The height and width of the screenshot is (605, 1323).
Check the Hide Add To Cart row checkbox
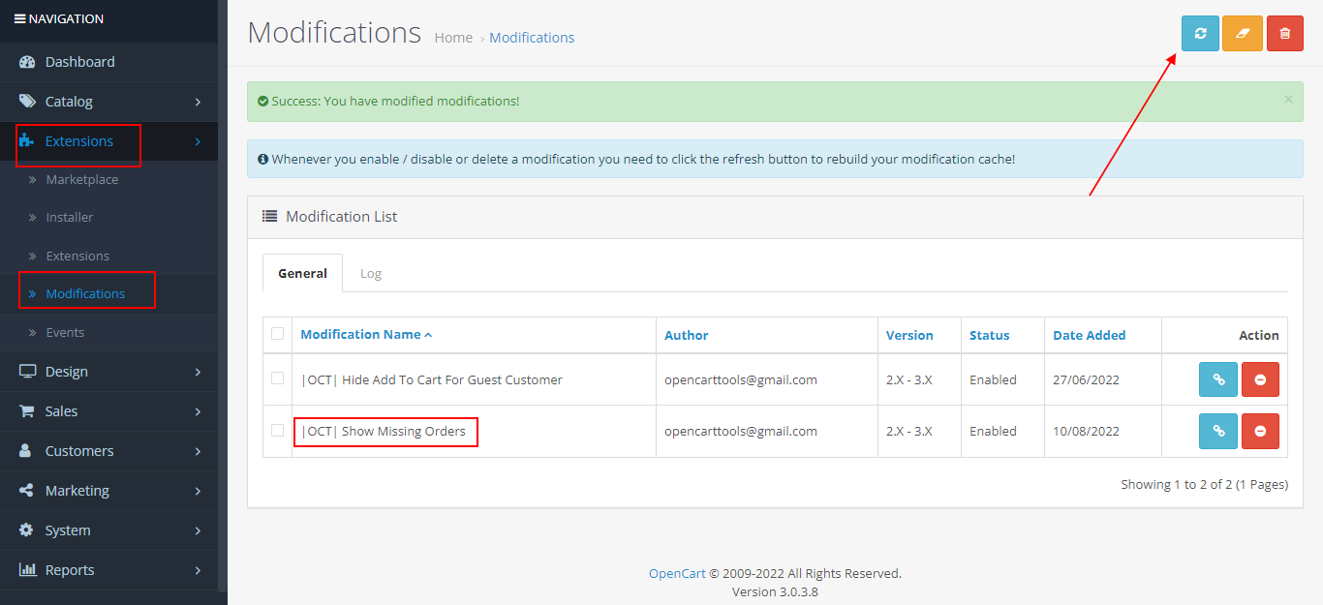(x=278, y=378)
